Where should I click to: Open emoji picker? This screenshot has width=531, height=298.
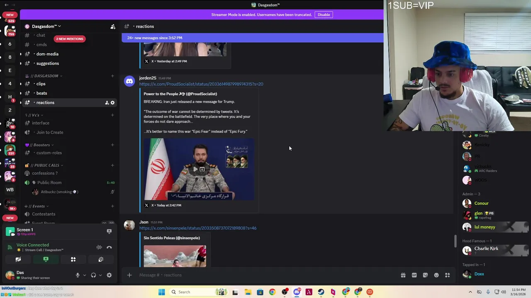pos(436,275)
